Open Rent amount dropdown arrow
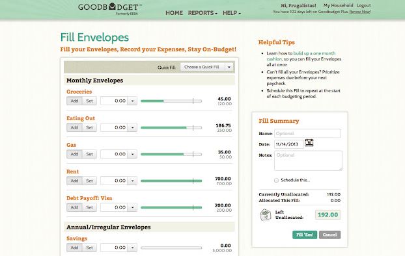405x256 pixels. pos(132,181)
